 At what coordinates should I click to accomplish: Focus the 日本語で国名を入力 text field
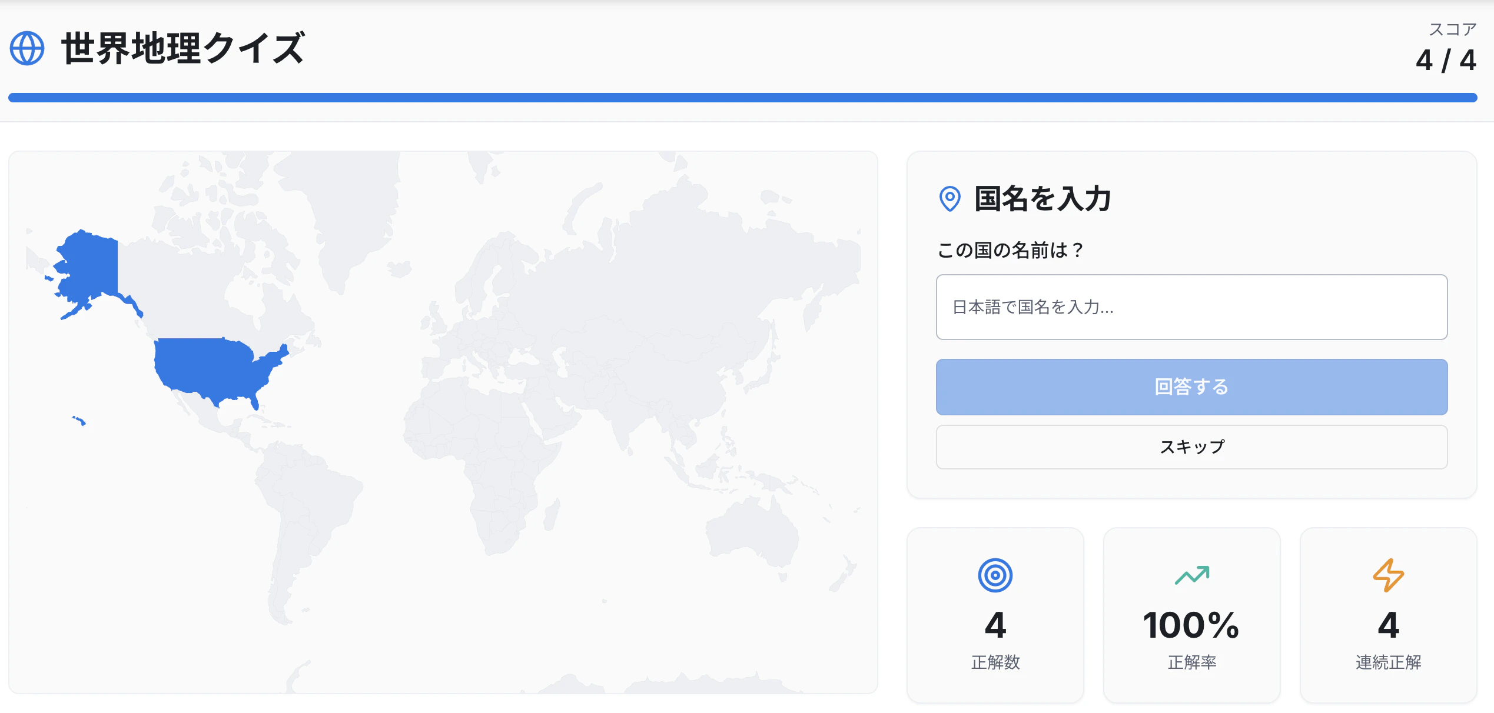(x=1191, y=307)
